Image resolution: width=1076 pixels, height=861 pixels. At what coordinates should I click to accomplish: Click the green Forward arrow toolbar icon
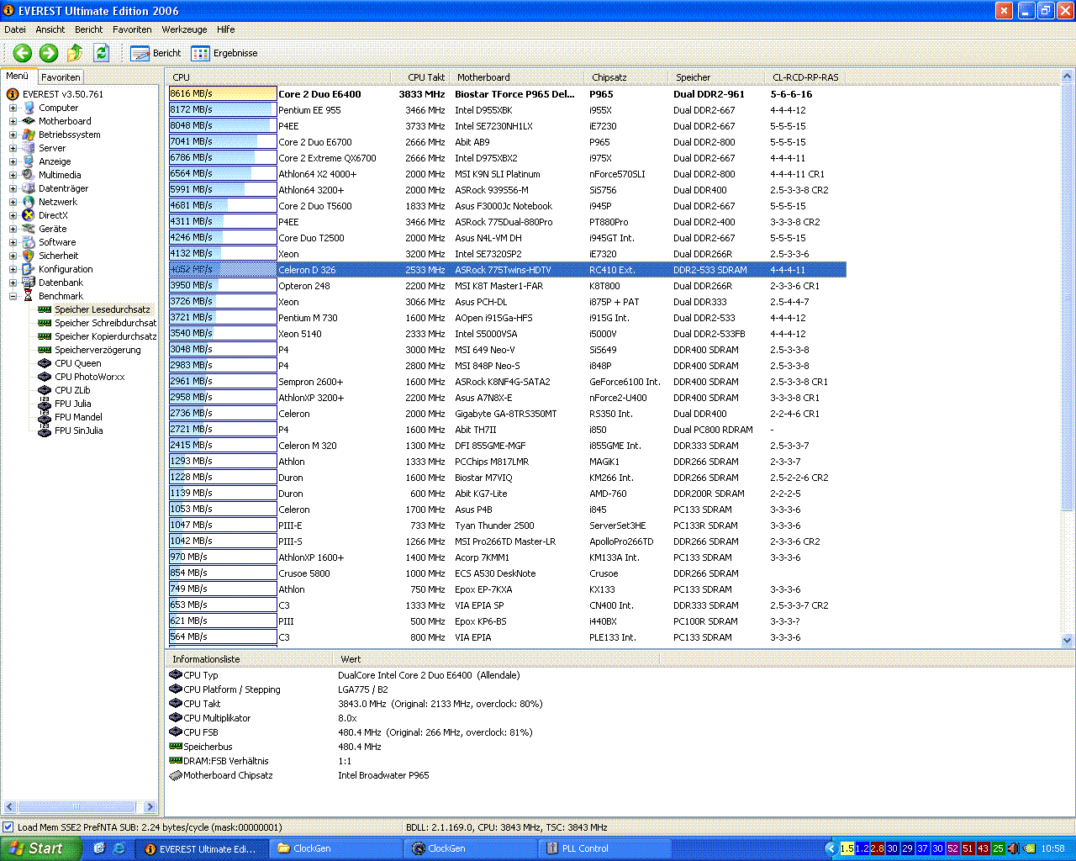point(49,53)
